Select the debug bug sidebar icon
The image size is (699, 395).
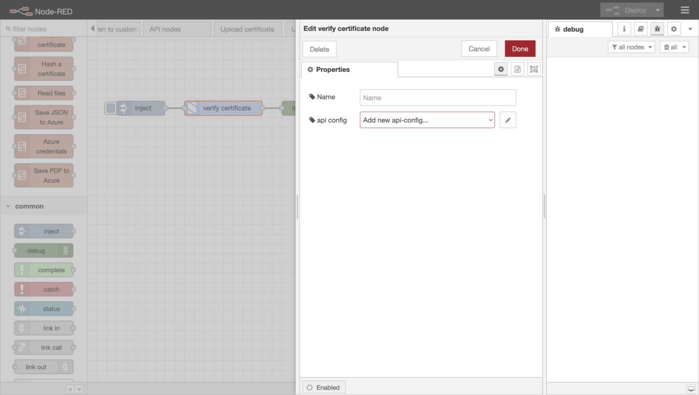click(x=657, y=29)
